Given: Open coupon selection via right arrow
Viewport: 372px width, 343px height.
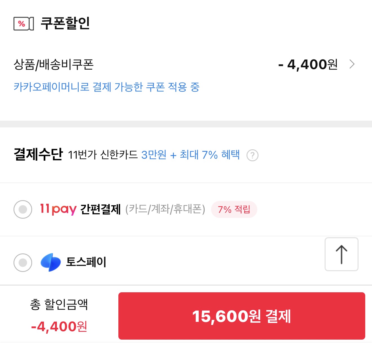Looking at the screenshot, I should 352,64.
